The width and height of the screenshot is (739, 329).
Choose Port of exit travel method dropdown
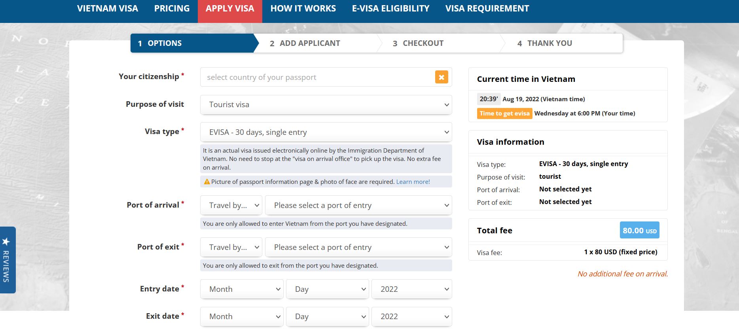231,247
